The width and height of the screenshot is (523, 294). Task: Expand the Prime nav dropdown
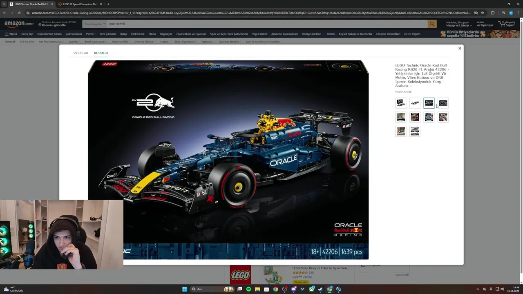(x=91, y=34)
